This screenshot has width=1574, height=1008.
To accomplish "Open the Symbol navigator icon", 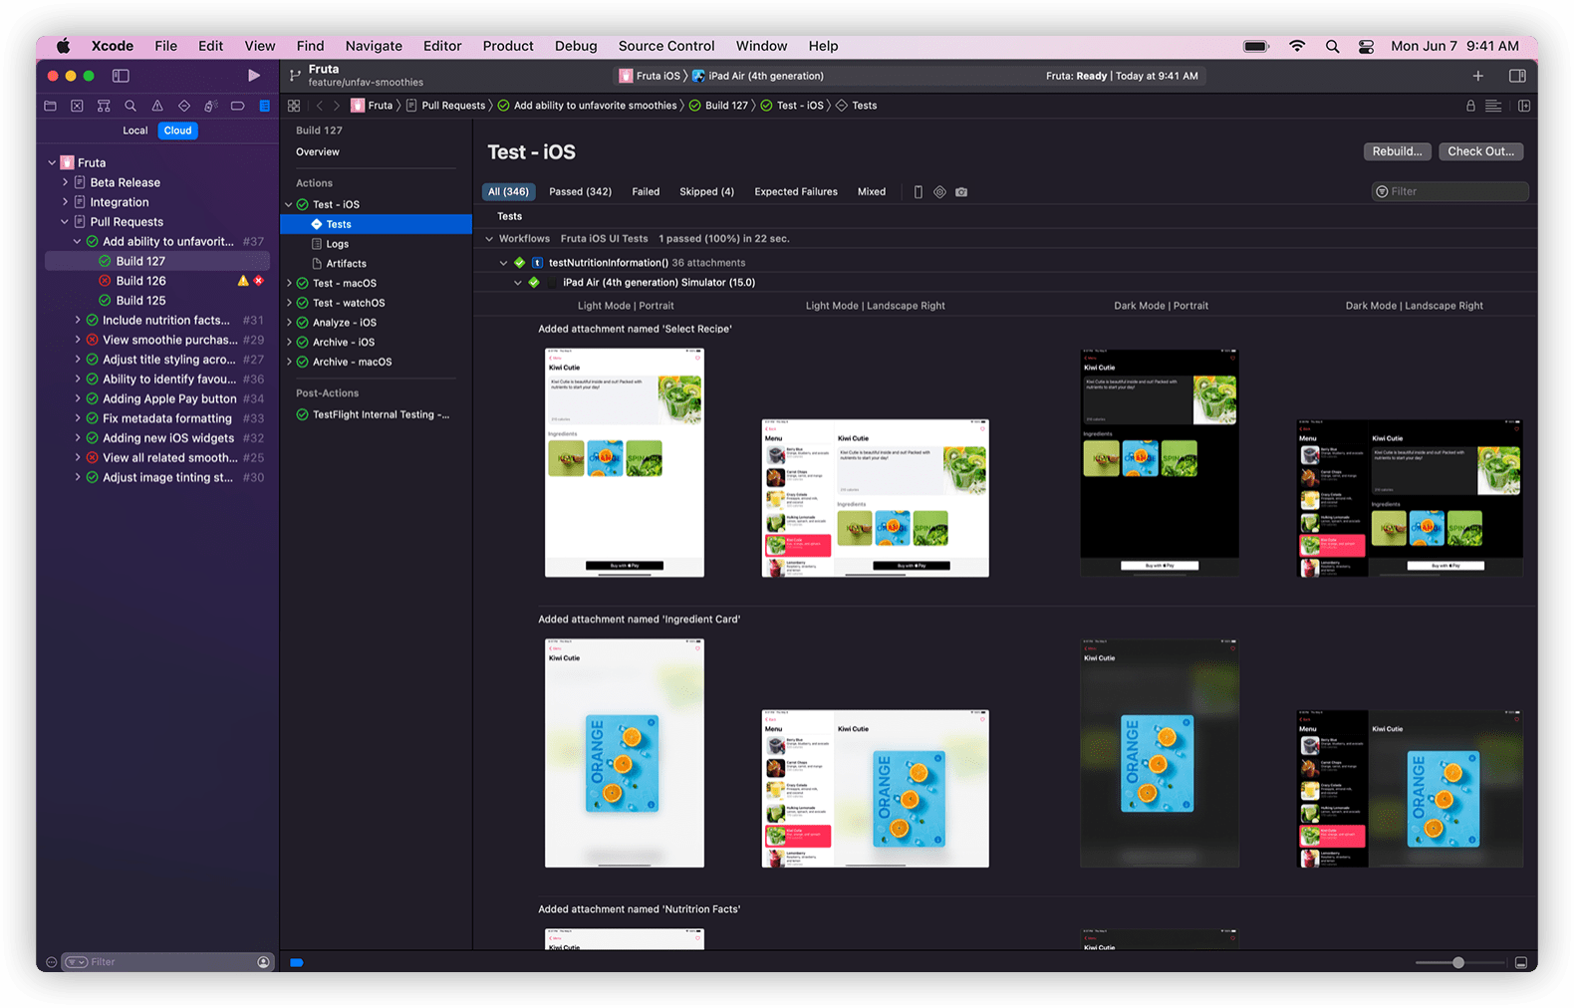I will pos(104,106).
